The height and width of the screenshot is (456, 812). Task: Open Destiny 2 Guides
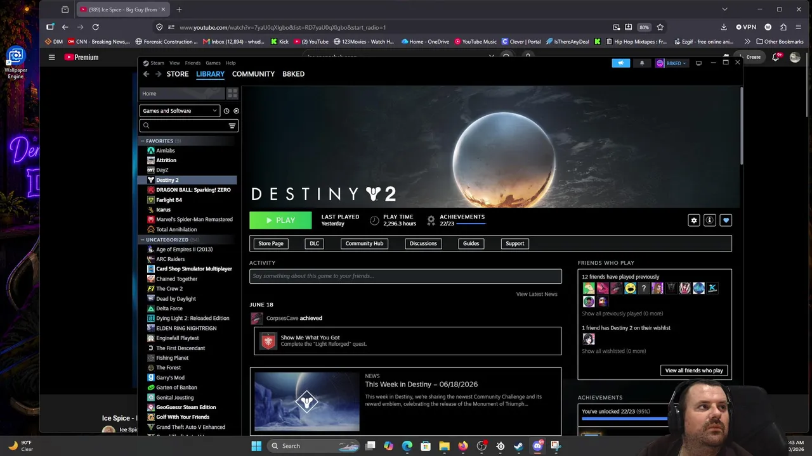coord(471,243)
